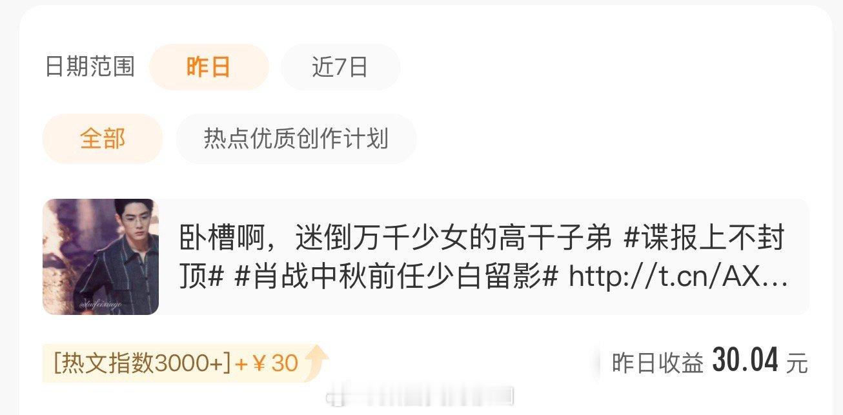This screenshot has width=843, height=415.
Task: Tap the 昨日收益 label
Action: [x=657, y=363]
